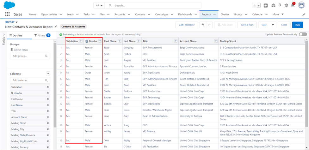Screen dimensions: 309x150
Task: Remove the Mailing Zip/Postal Code column
Action: pos(48,141)
